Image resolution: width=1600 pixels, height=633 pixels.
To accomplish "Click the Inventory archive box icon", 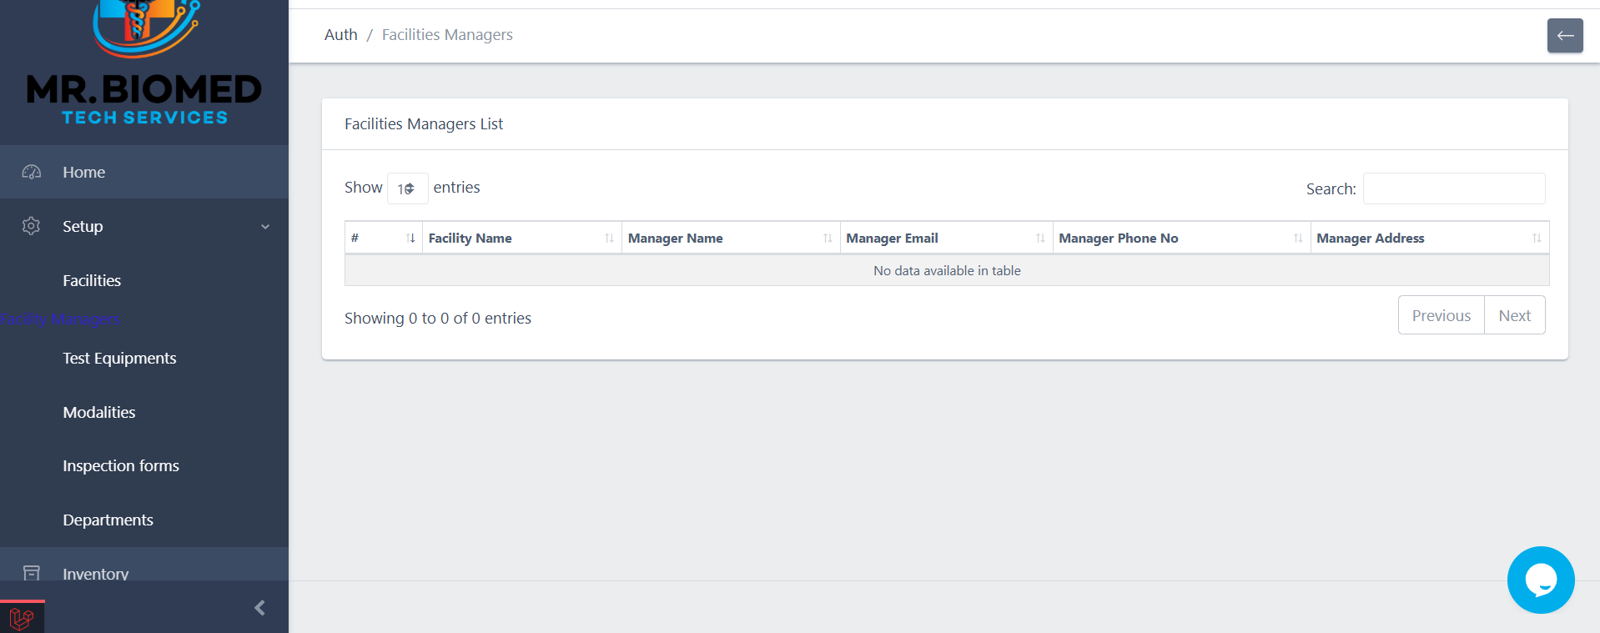I will pos(32,573).
